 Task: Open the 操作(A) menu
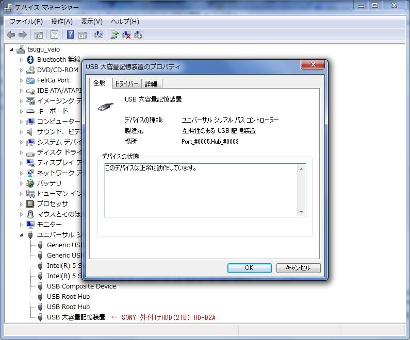[x=62, y=22]
